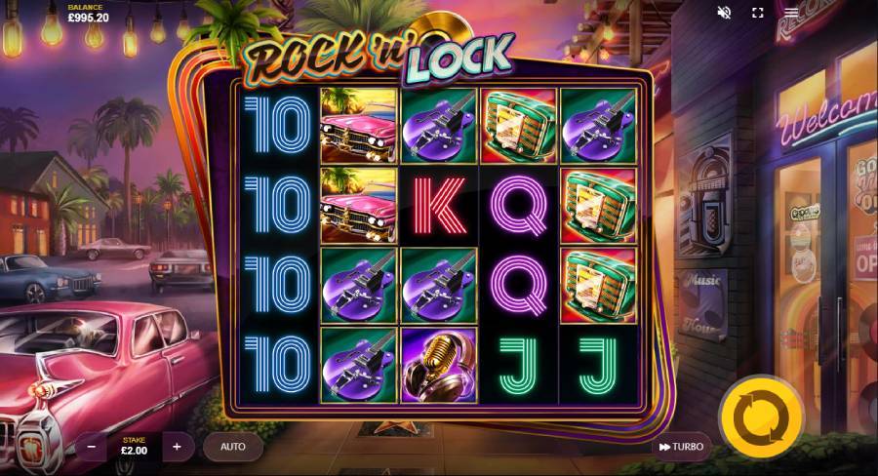
Task: Open the hamburger menu
Action: pyautogui.click(x=791, y=13)
